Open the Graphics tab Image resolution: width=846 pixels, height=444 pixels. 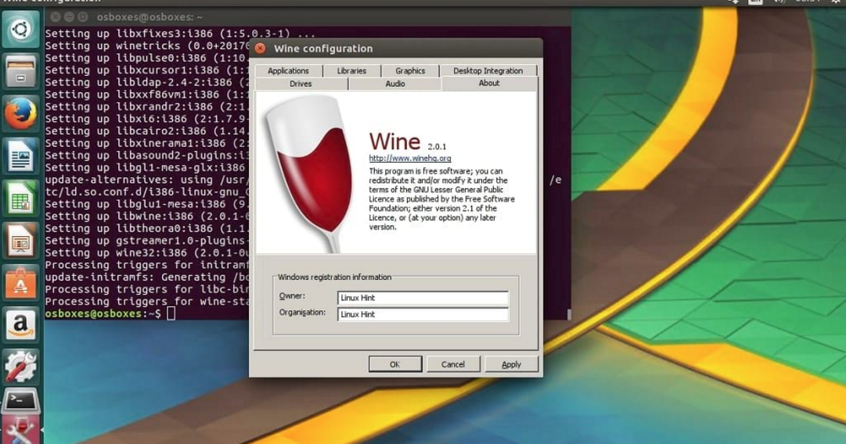pos(410,70)
